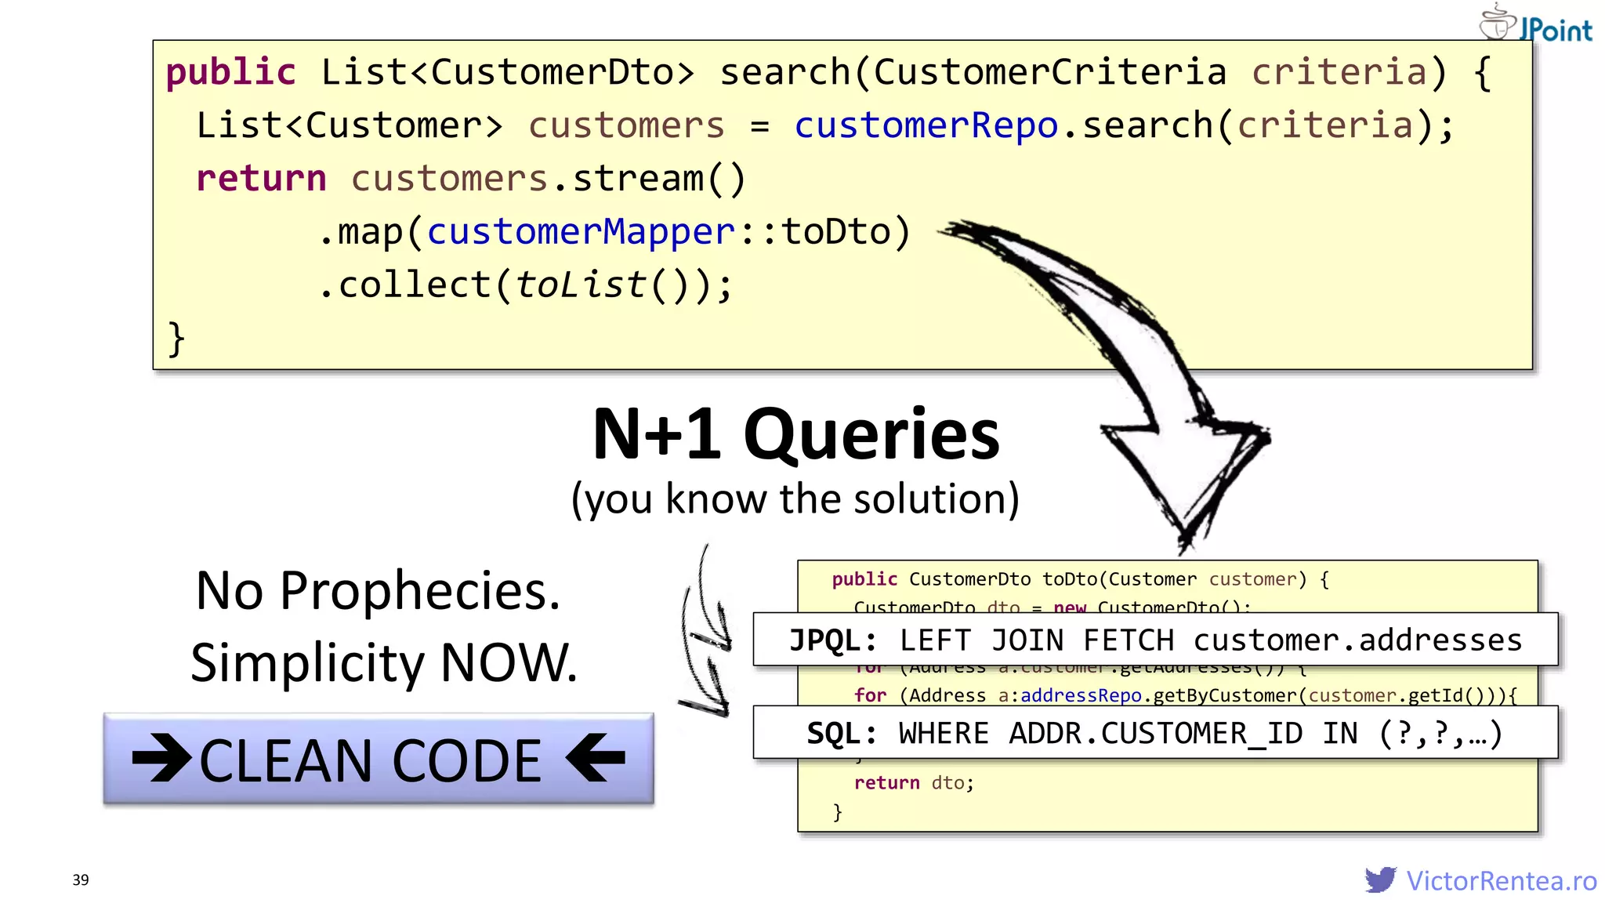
Task: Click the Twitter bird icon
Action: (x=1381, y=879)
